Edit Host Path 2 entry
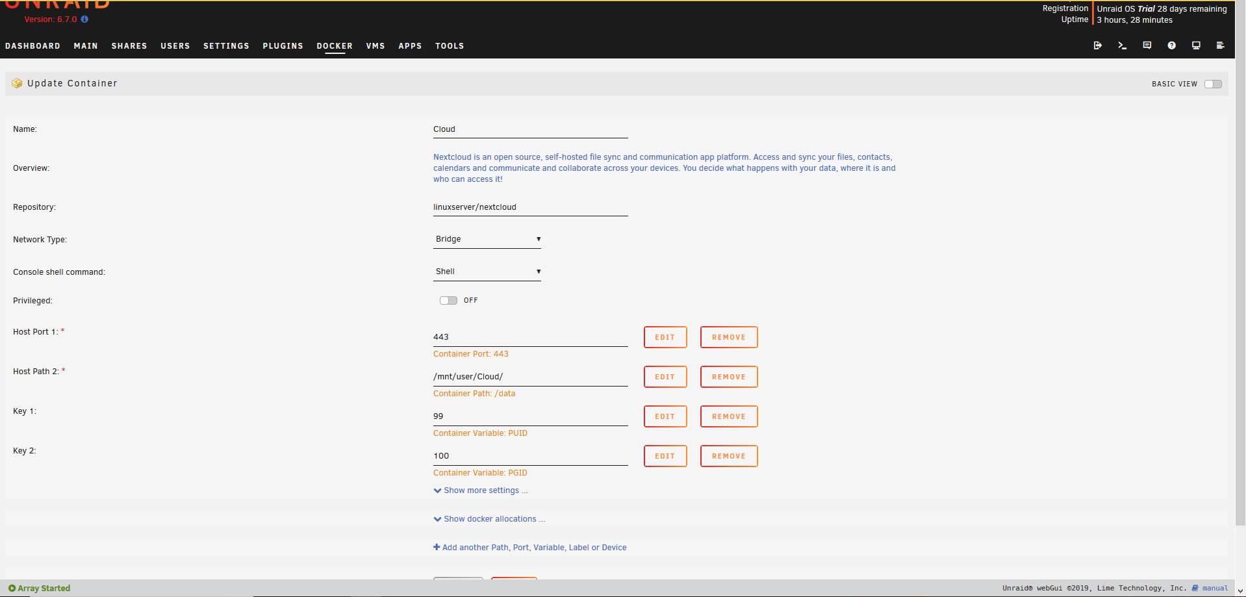The height and width of the screenshot is (597, 1246). (x=665, y=377)
